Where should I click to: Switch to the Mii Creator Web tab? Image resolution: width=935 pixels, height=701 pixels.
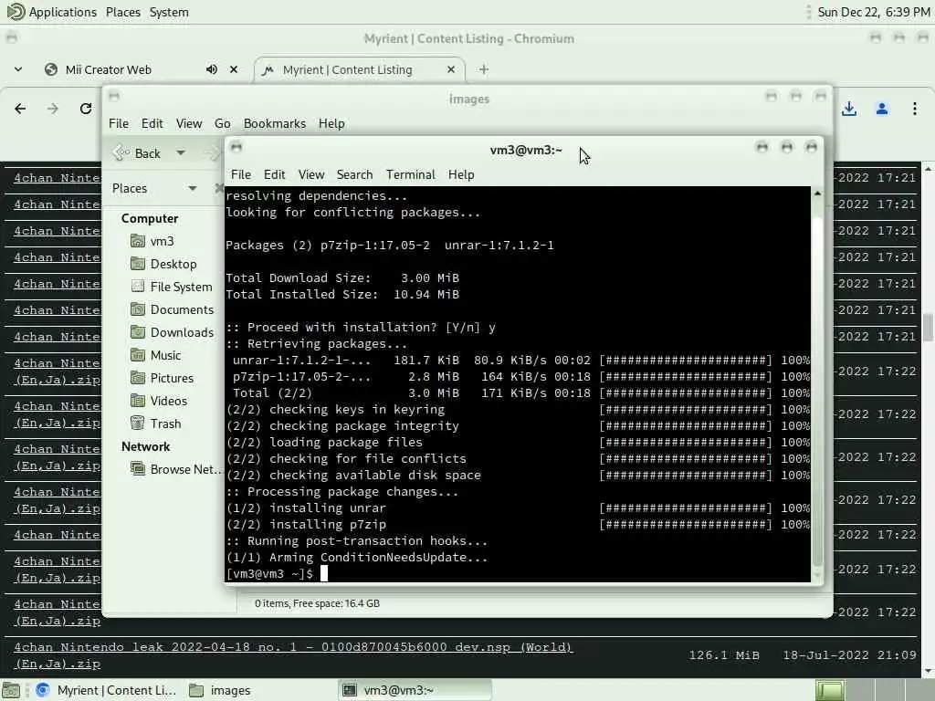tap(109, 69)
